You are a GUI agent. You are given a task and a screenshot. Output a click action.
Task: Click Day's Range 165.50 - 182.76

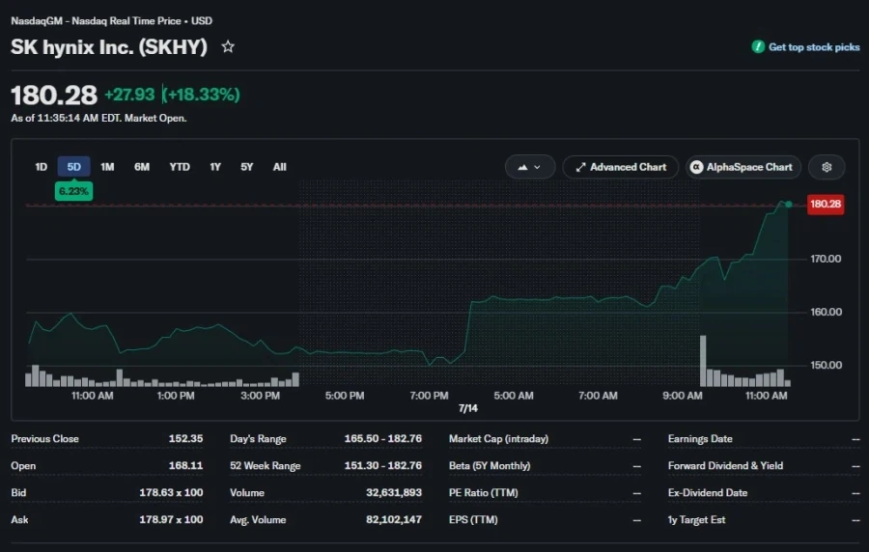pos(383,438)
